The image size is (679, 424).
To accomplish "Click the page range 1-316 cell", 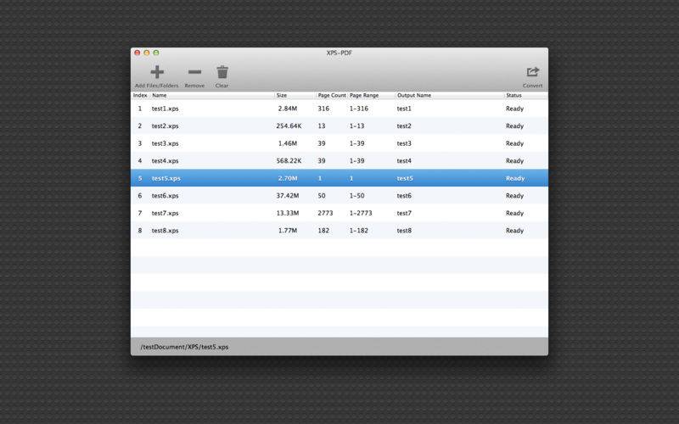I will point(361,109).
